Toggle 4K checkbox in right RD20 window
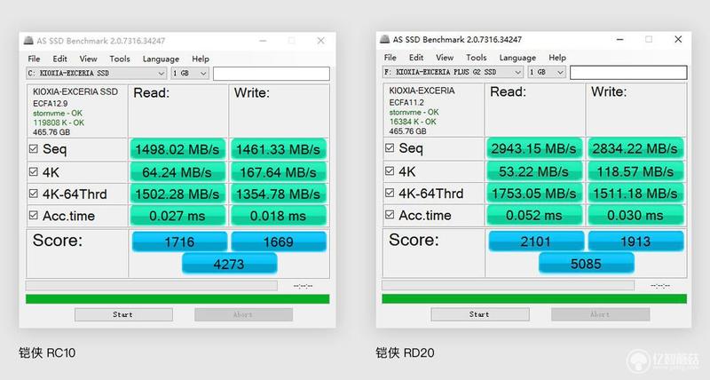This screenshot has width=710, height=380. coord(390,170)
